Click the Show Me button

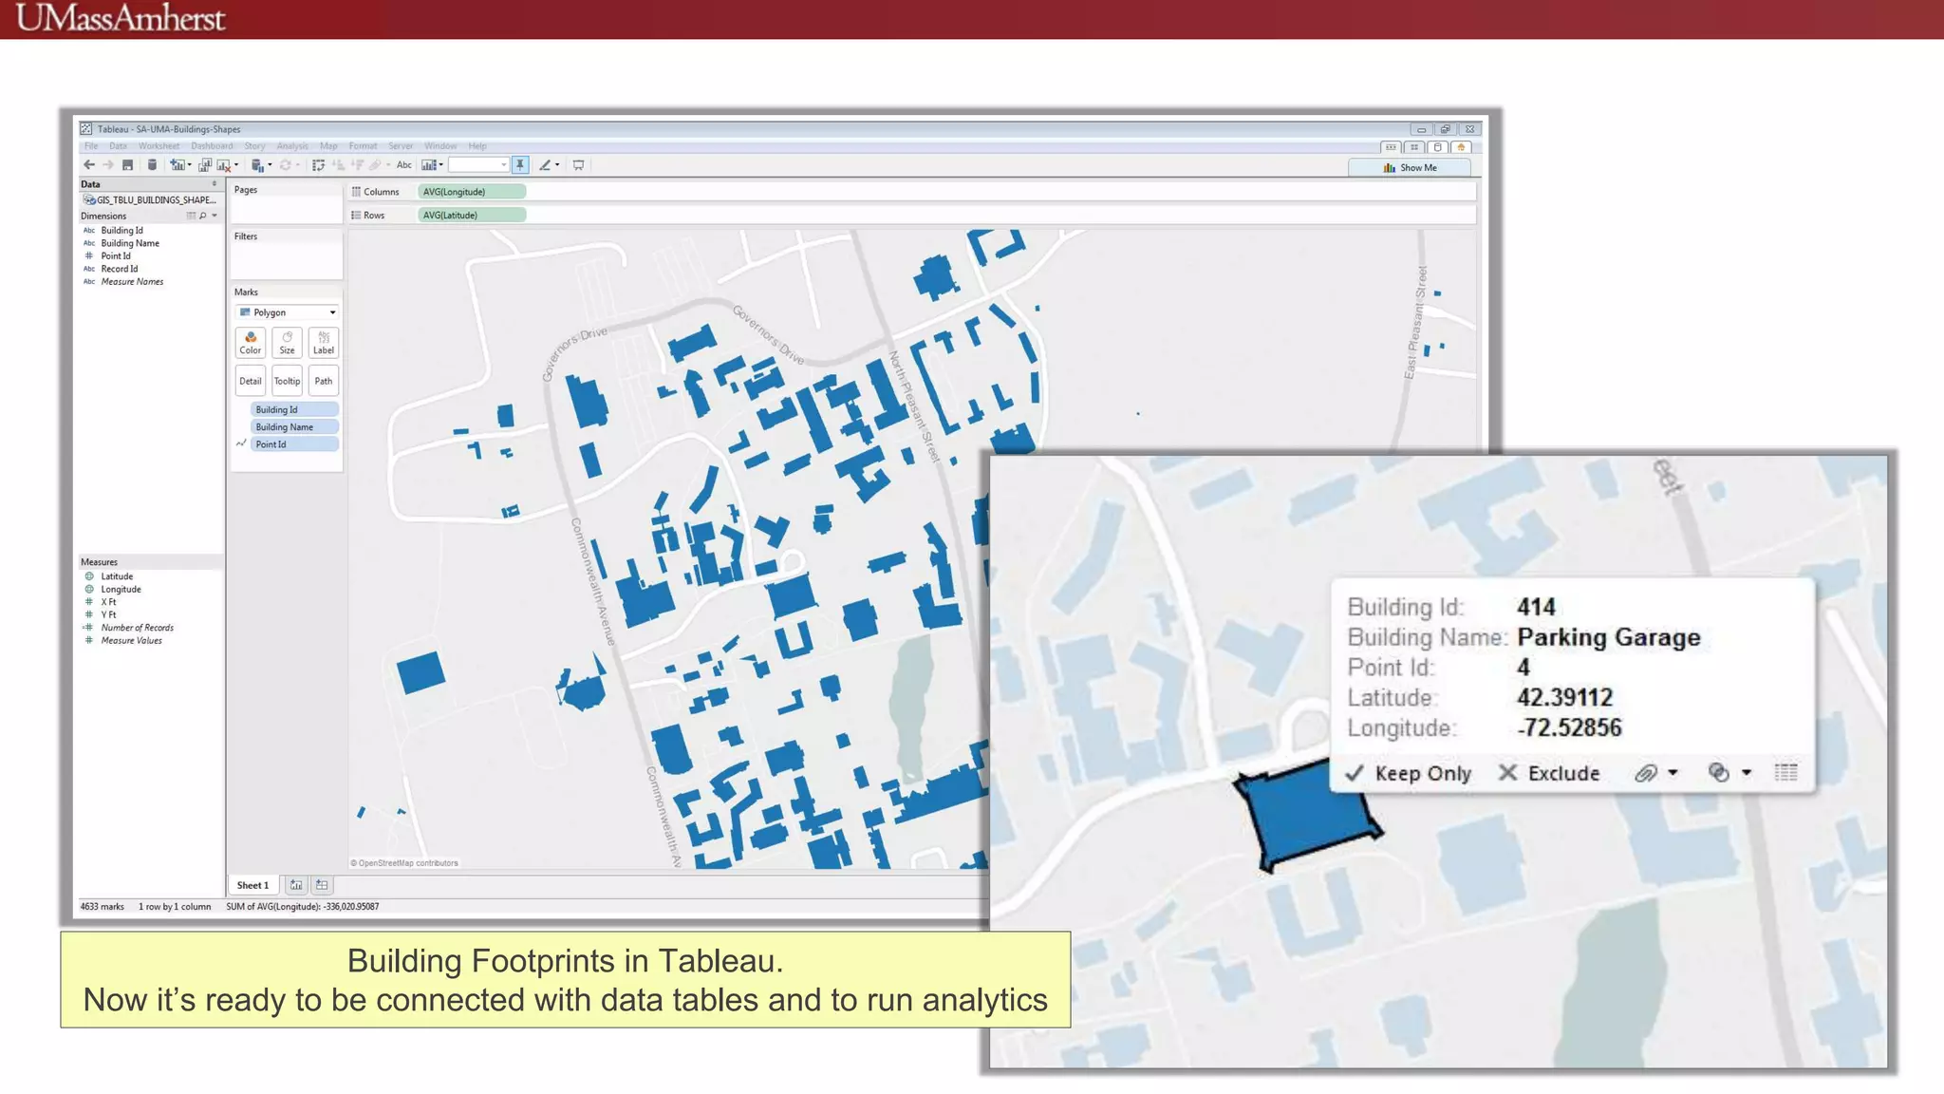click(x=1410, y=167)
